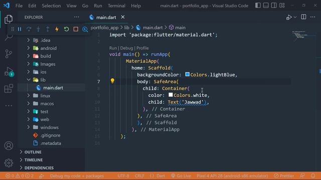Image resolution: width=321 pixels, height=180 pixels.
Task: Open the .metadata file
Action: [51, 143]
